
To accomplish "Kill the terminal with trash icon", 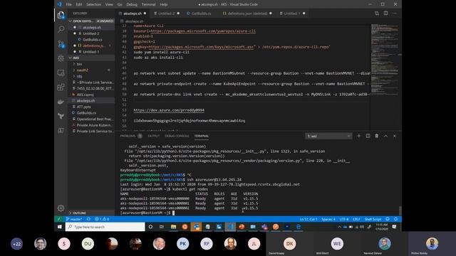I will [377, 136].
